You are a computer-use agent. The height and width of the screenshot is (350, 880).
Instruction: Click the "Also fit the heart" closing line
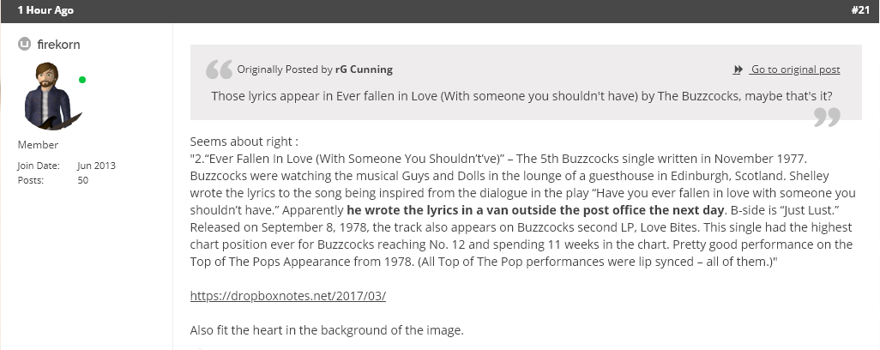pos(327,330)
